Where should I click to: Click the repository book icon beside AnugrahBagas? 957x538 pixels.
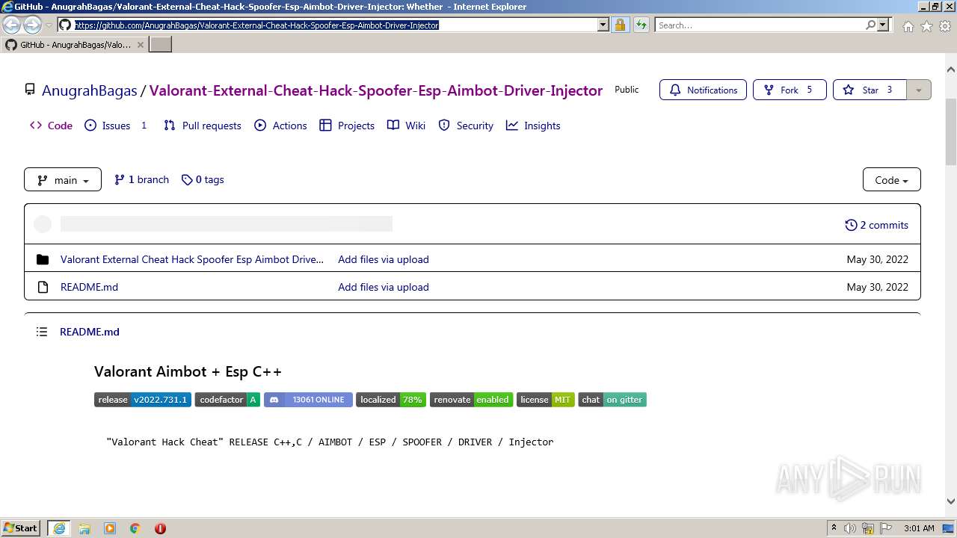pos(30,90)
